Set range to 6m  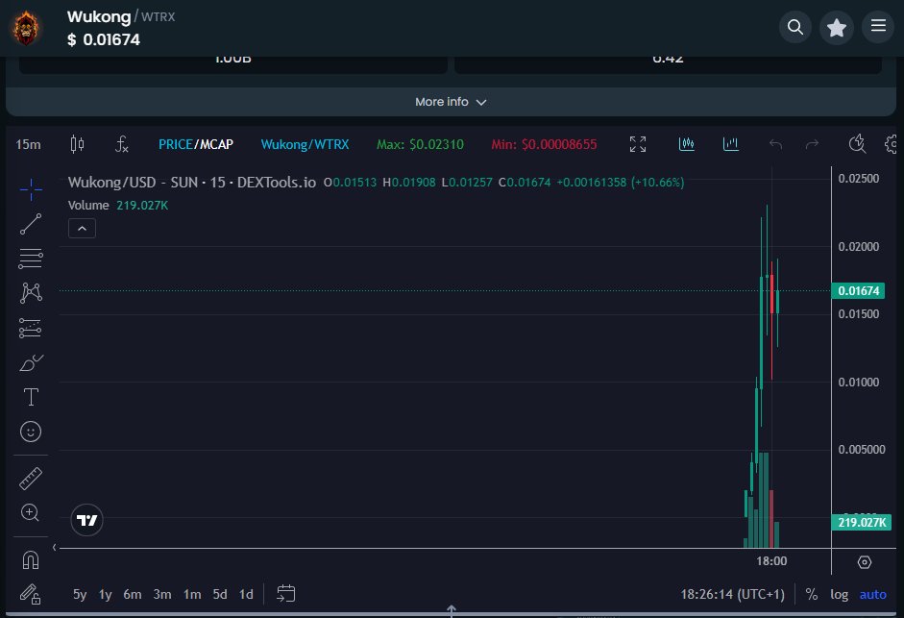click(x=132, y=594)
